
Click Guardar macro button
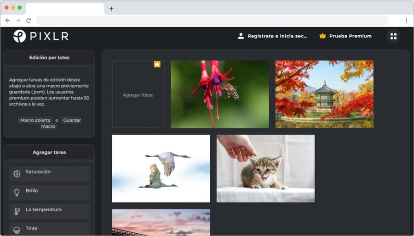tap(60, 123)
